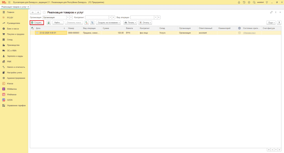Screen dimensions: 284x153
Task: Select Покупки и продажи in sidebar
Action: 15,34
